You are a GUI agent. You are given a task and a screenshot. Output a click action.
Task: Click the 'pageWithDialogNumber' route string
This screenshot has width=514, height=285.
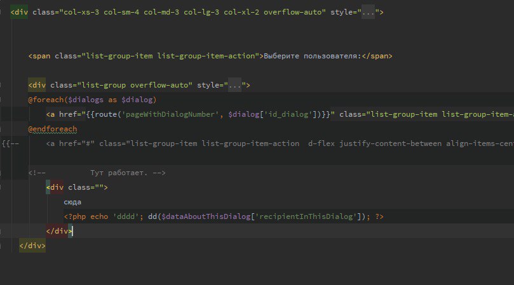[170, 114]
